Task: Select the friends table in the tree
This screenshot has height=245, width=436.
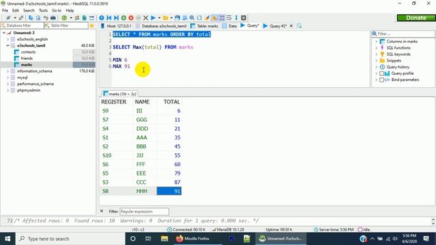Action: coord(27,59)
